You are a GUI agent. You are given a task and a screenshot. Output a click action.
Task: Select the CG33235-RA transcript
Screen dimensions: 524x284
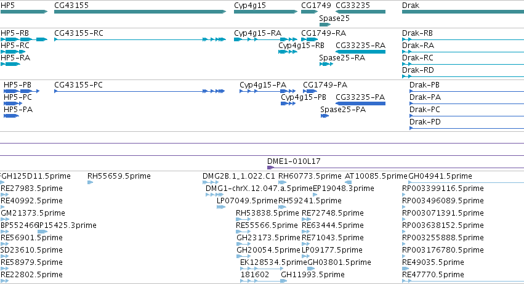tap(360, 52)
